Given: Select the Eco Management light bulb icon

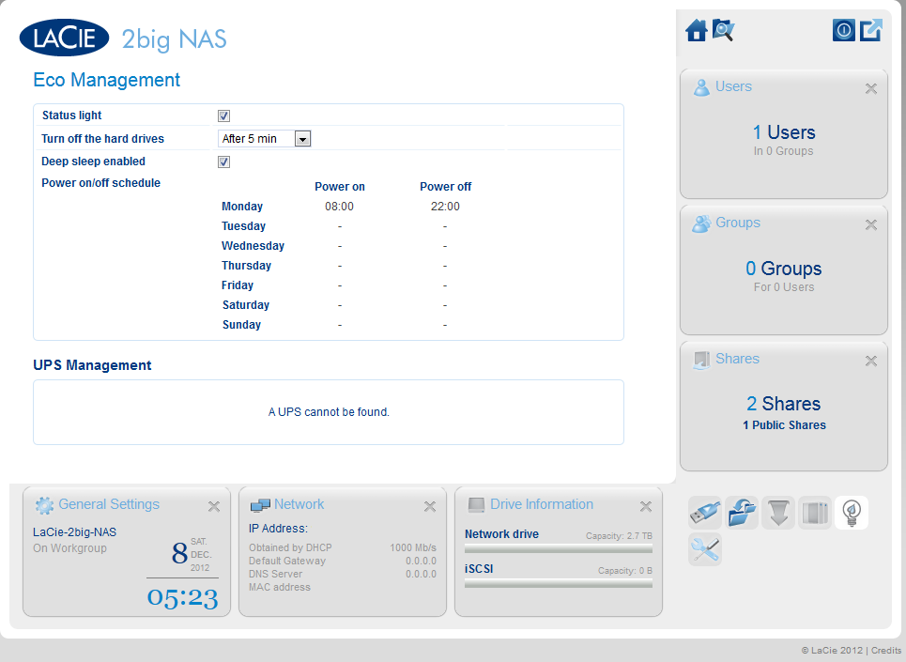Looking at the screenshot, I should 852,513.
